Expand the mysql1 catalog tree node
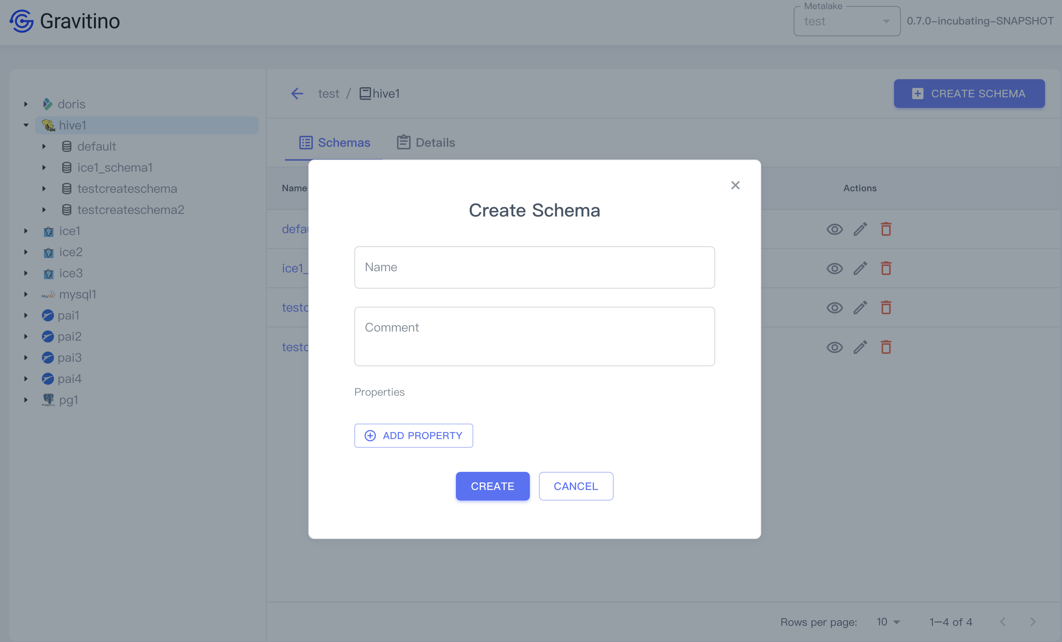Screen dimensions: 1062x642 coord(26,294)
